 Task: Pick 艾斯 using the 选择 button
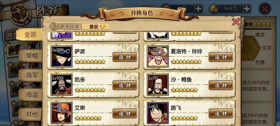click(x=125, y=113)
